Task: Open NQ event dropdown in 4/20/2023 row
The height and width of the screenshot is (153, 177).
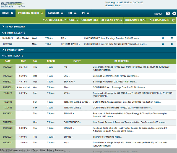Action: (66, 143)
